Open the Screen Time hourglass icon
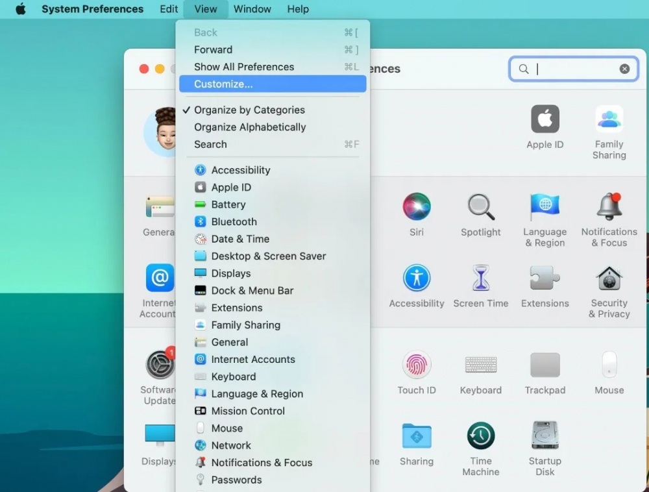649x492 pixels. pos(480,278)
